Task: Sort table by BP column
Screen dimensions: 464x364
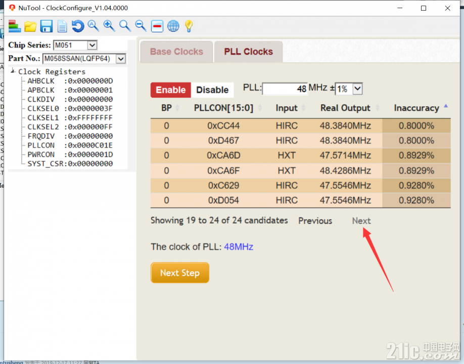Action: coord(170,108)
